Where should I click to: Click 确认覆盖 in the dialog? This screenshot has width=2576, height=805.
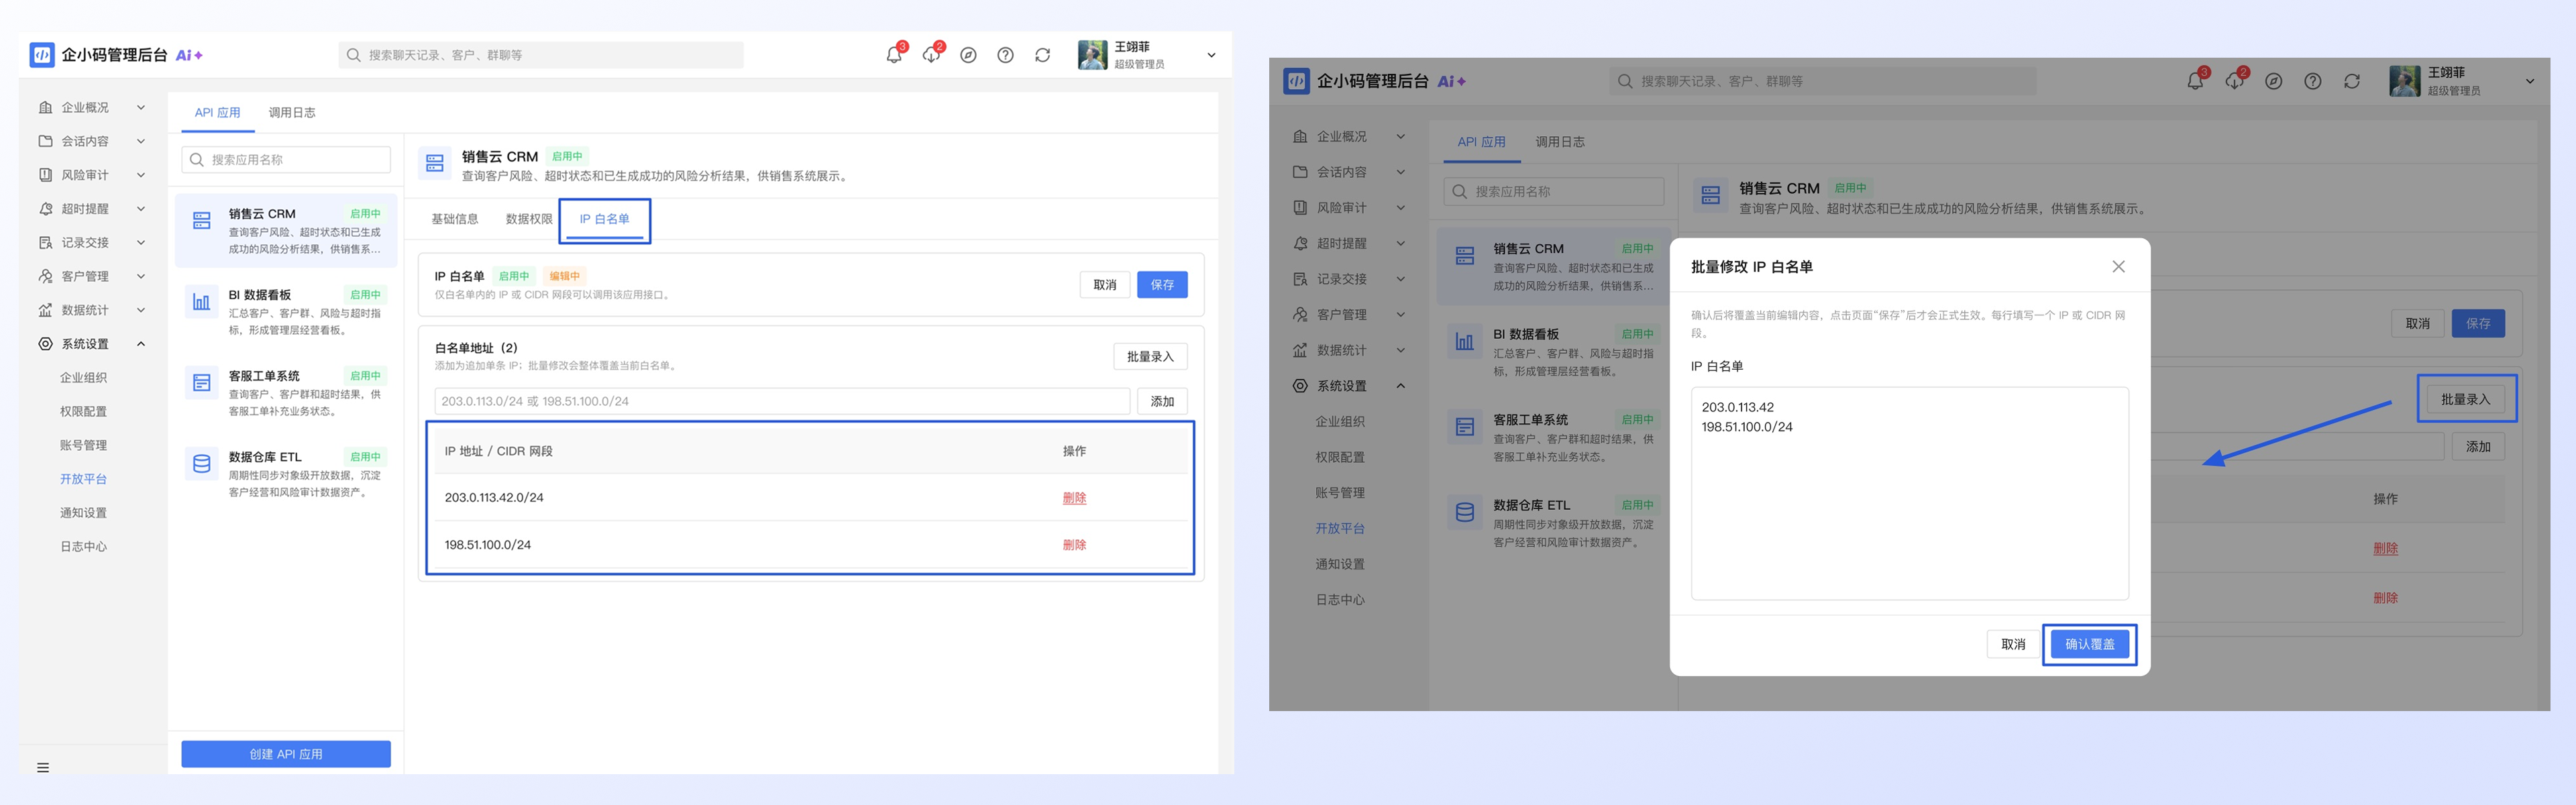pos(2090,644)
